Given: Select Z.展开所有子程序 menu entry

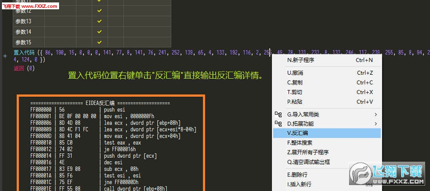Looking at the screenshot, I should point(327,152).
